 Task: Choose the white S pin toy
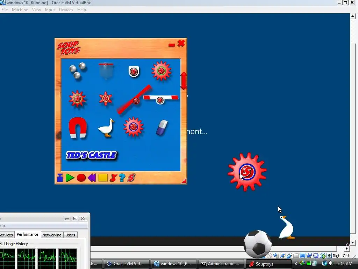[x=134, y=71]
